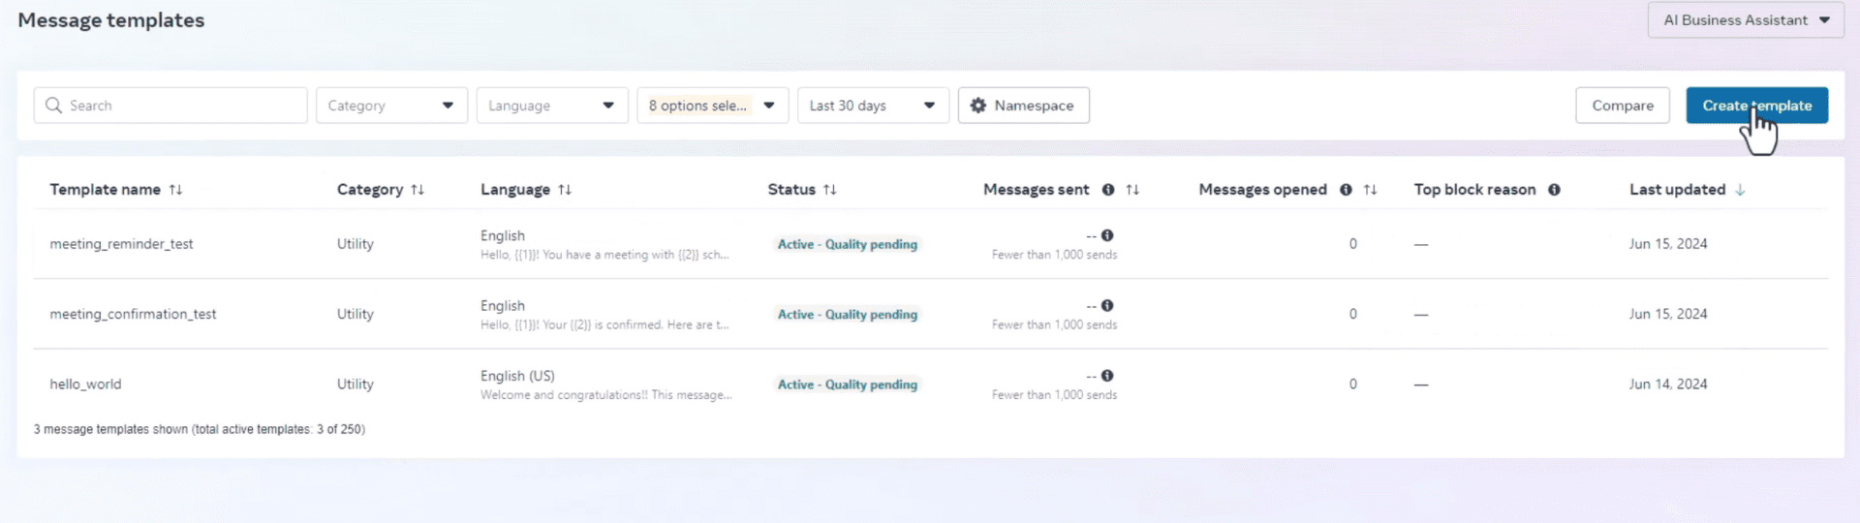Open the Category filter dropdown
The width and height of the screenshot is (1860, 523).
pyautogui.click(x=391, y=106)
